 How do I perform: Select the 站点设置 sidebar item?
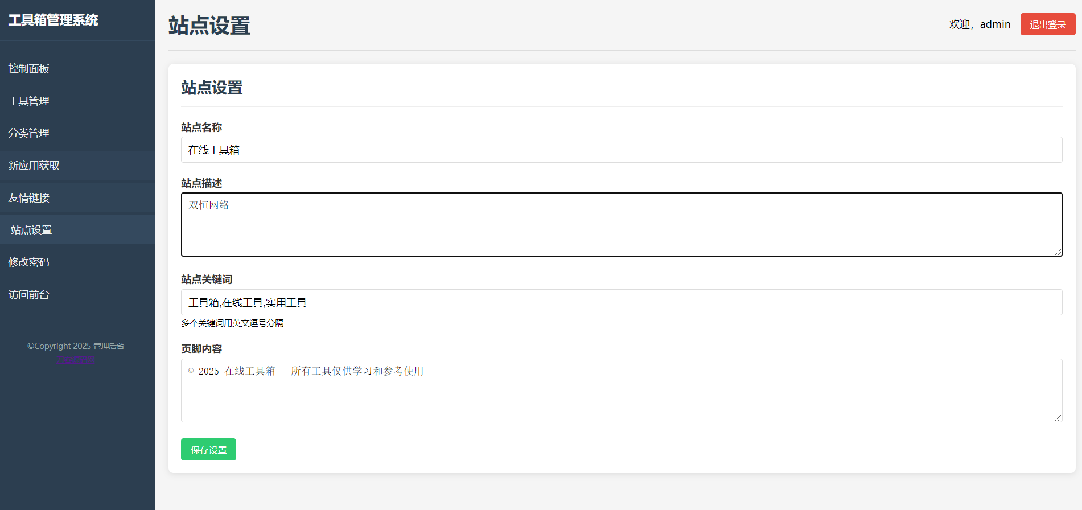pos(31,230)
